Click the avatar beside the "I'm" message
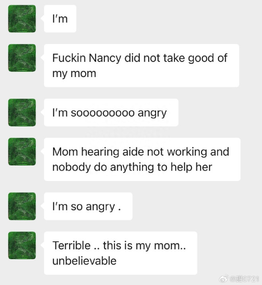262x285 pixels. (x=22, y=19)
